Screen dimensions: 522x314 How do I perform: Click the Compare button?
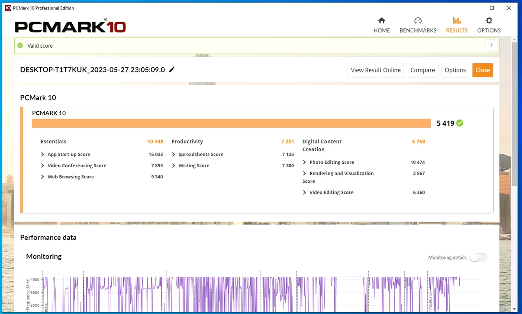pyautogui.click(x=422, y=70)
